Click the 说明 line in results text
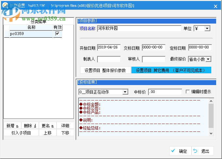 [86, 120]
